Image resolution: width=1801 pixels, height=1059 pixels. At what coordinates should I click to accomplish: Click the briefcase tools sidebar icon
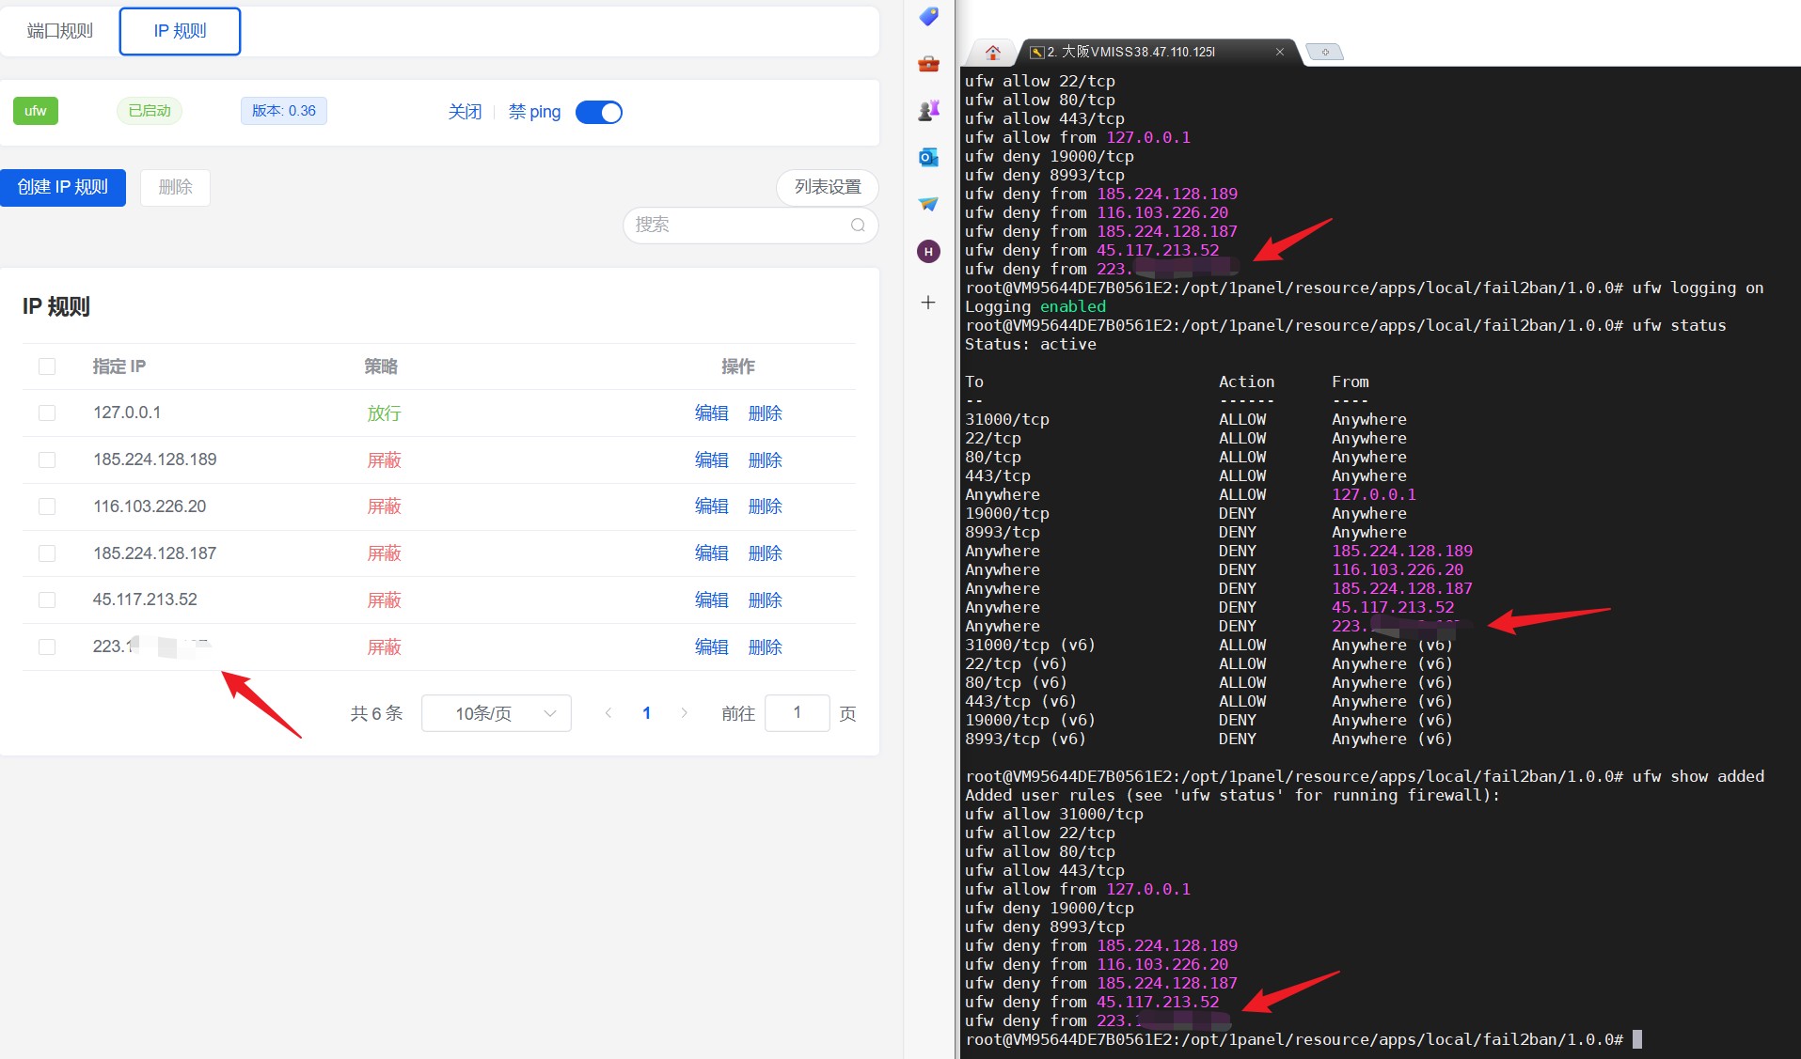[928, 64]
